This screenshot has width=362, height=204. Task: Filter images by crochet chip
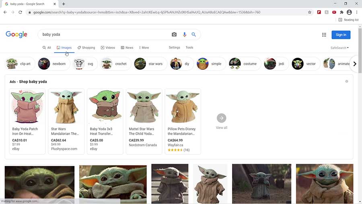click(115, 64)
